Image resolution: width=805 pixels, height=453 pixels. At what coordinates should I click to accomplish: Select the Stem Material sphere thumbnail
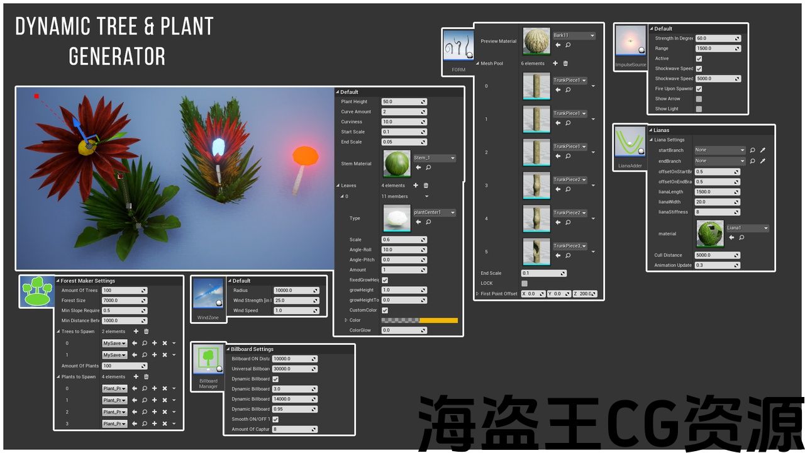tap(396, 164)
